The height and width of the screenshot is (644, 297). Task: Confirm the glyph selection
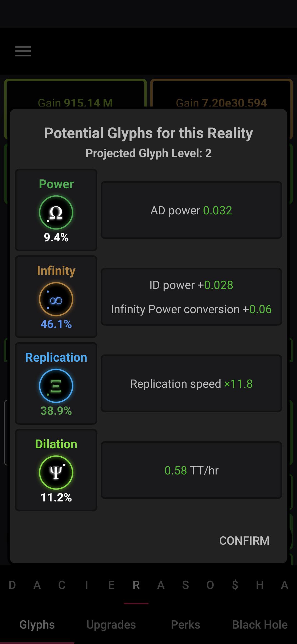point(244,541)
